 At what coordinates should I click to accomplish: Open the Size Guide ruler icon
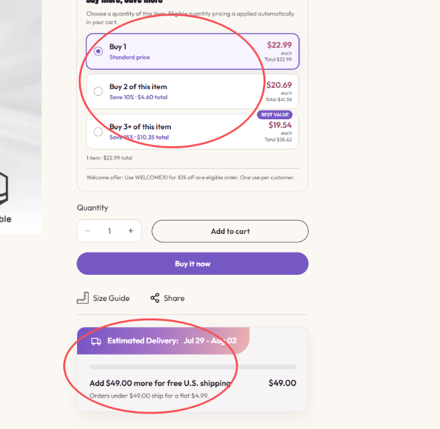point(82,298)
